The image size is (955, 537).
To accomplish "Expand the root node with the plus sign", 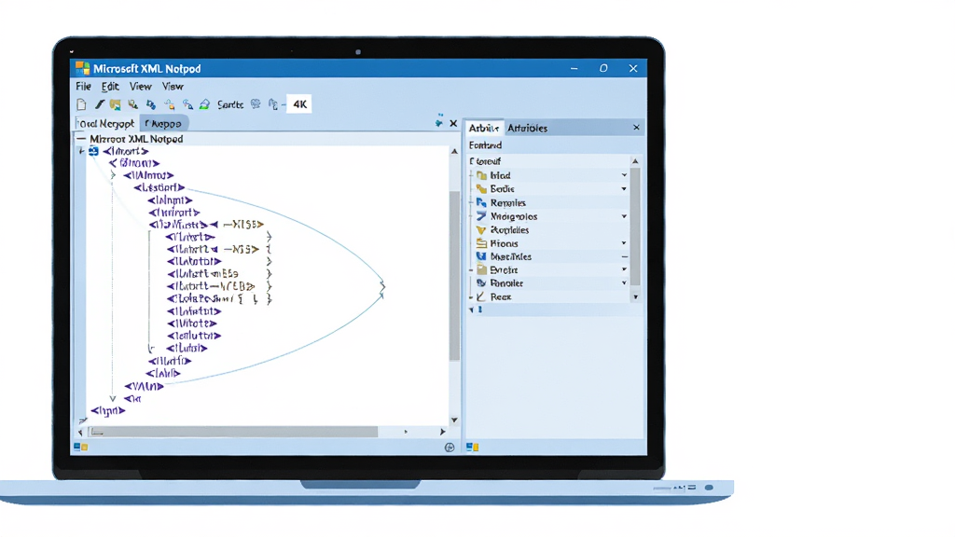I will click(81, 151).
